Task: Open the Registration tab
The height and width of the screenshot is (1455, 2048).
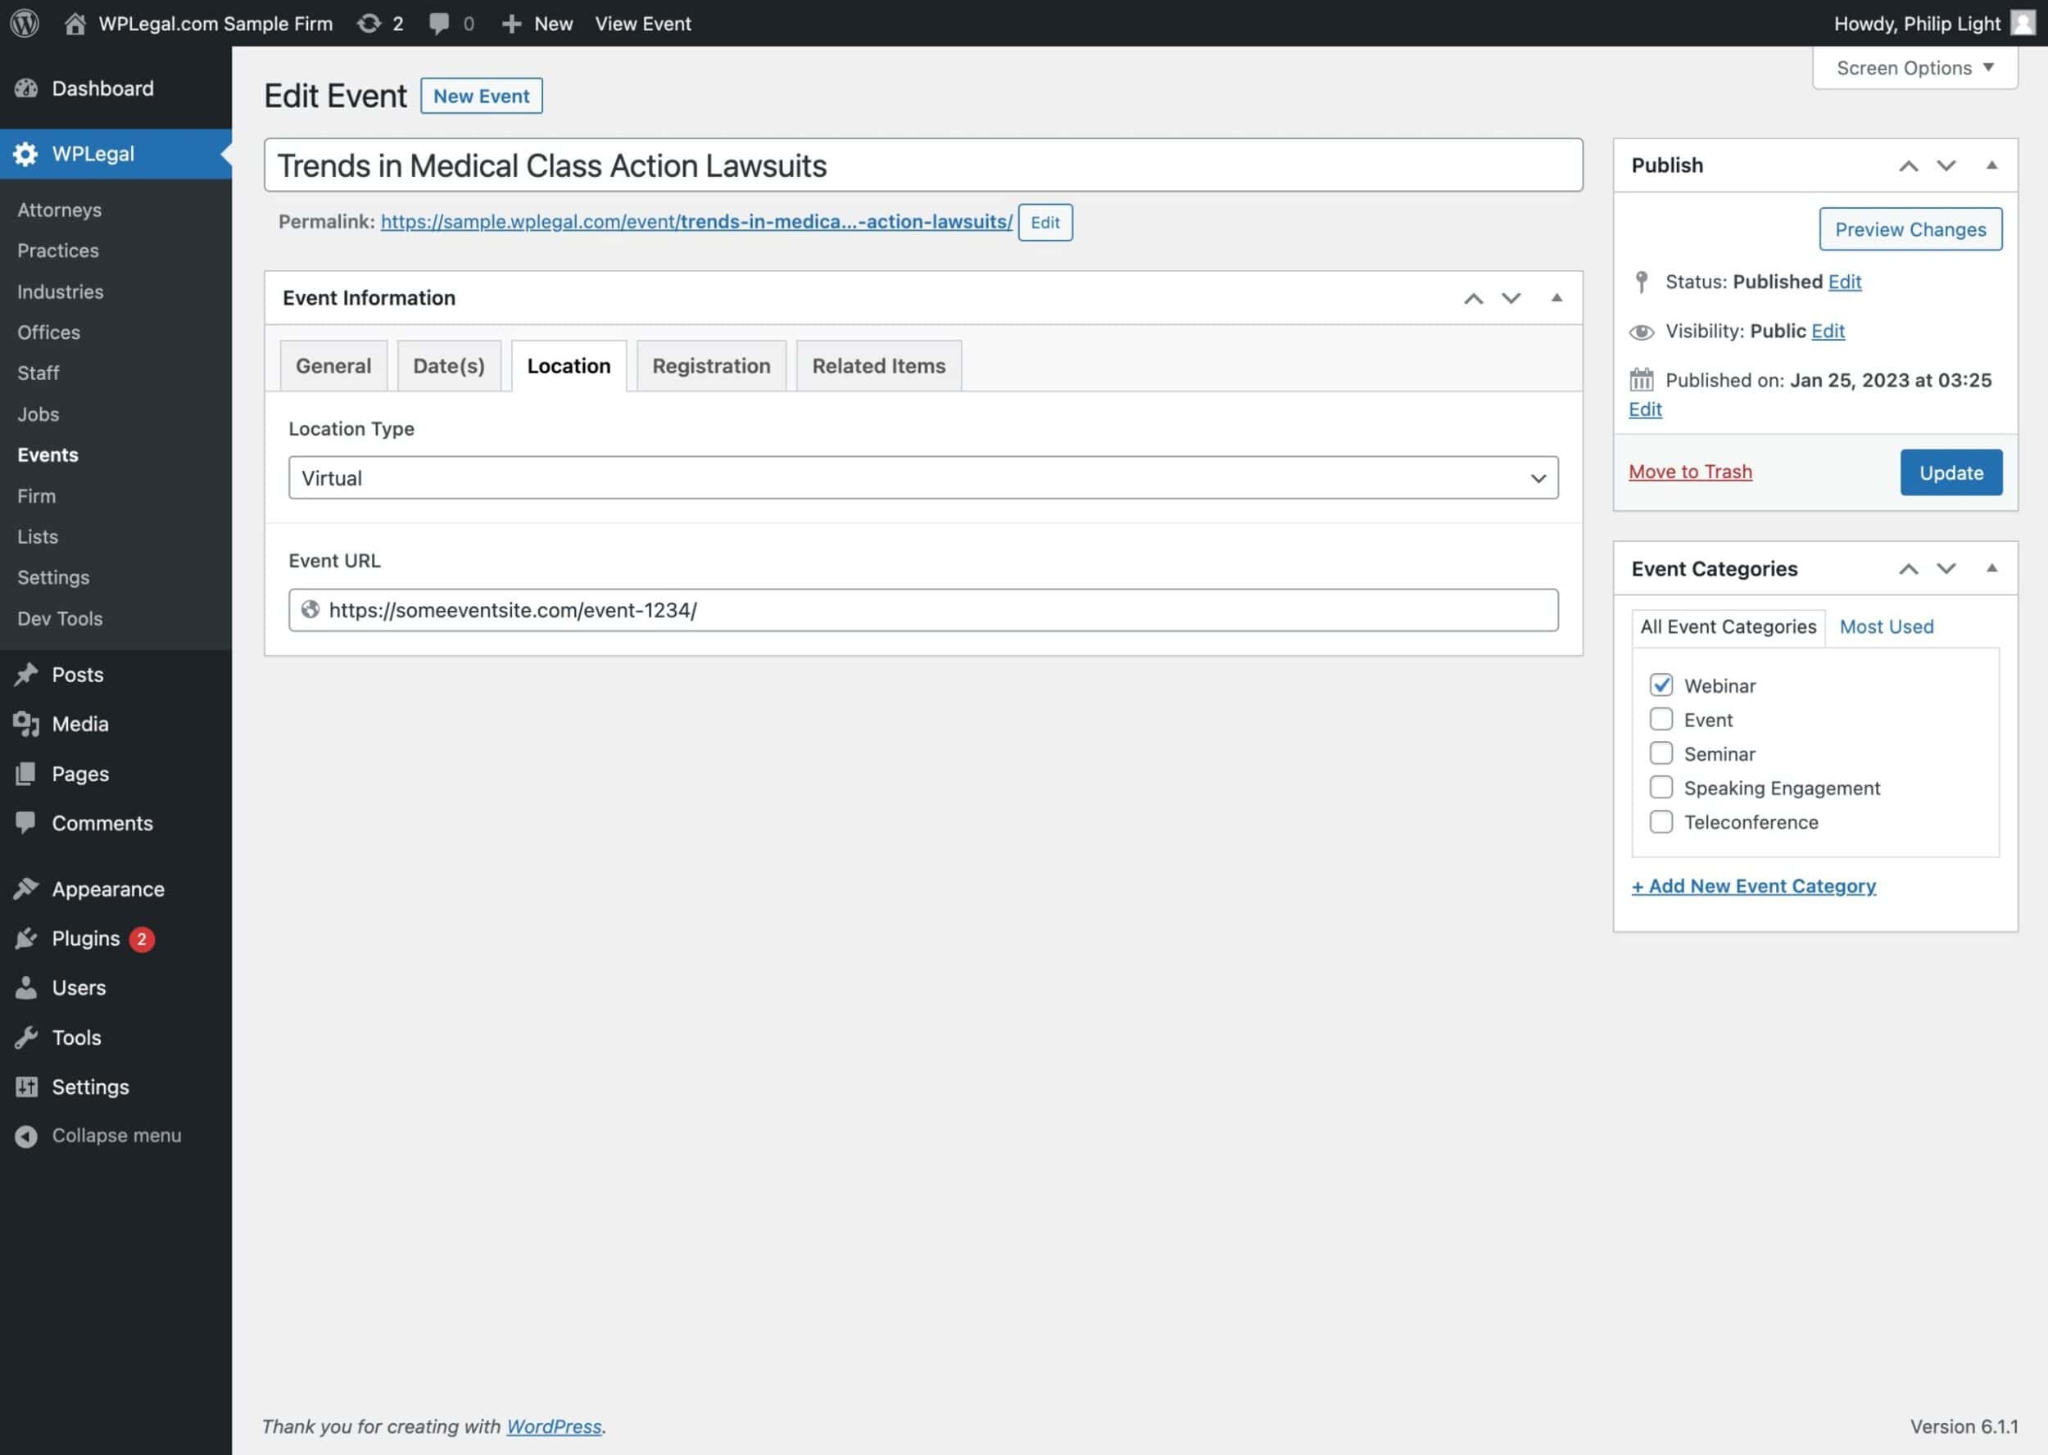Action: click(712, 365)
